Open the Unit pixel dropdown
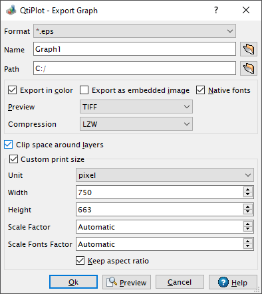The image size is (262, 294). pos(165,175)
